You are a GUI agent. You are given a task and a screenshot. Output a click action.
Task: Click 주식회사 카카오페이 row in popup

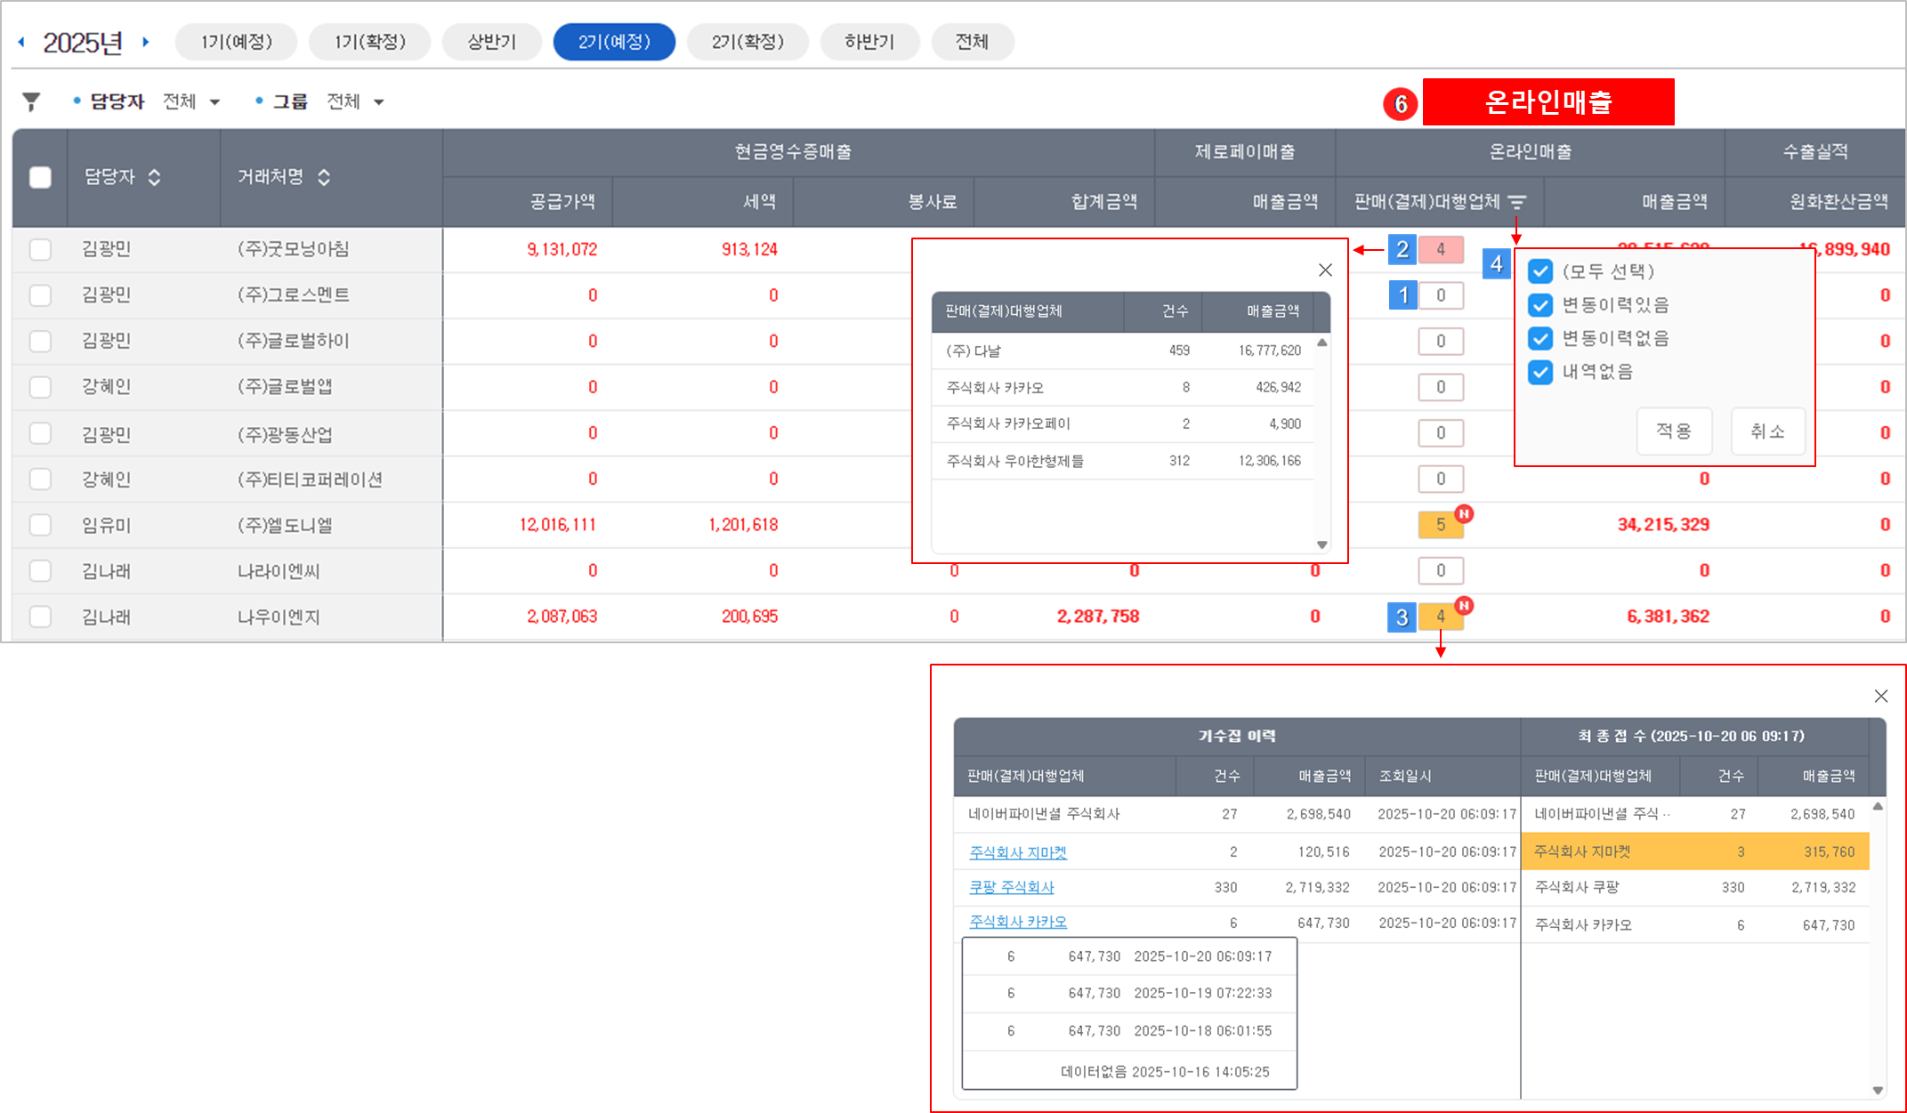[1123, 423]
